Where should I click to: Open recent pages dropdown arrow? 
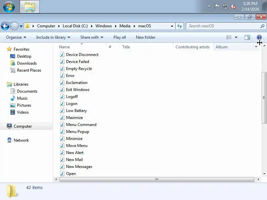(x=21, y=26)
